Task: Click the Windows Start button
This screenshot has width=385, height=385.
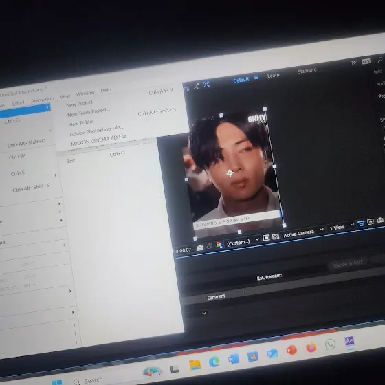Action: point(57,382)
